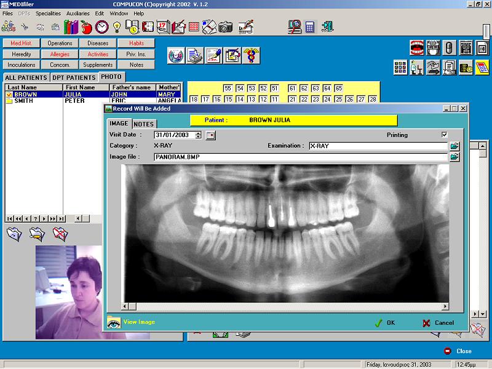Open the Specialties menu
This screenshot has height=369, width=492.
pos(48,14)
